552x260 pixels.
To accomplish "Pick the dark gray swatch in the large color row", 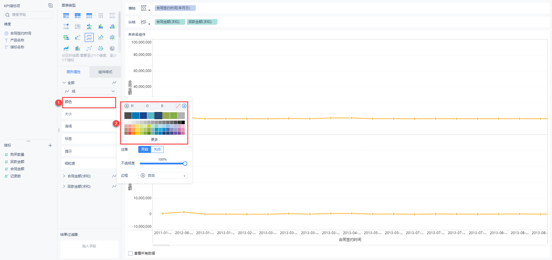I will (128, 116).
